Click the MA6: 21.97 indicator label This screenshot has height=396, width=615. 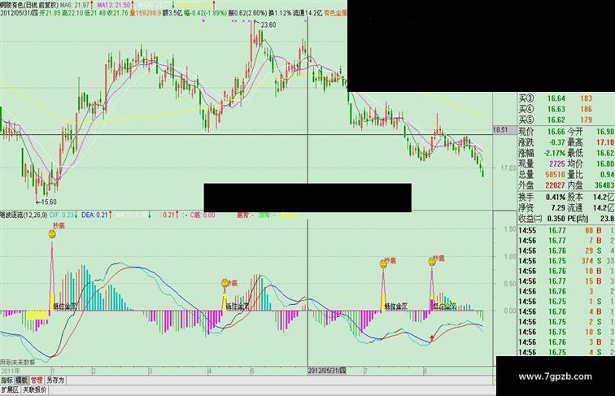76,5
